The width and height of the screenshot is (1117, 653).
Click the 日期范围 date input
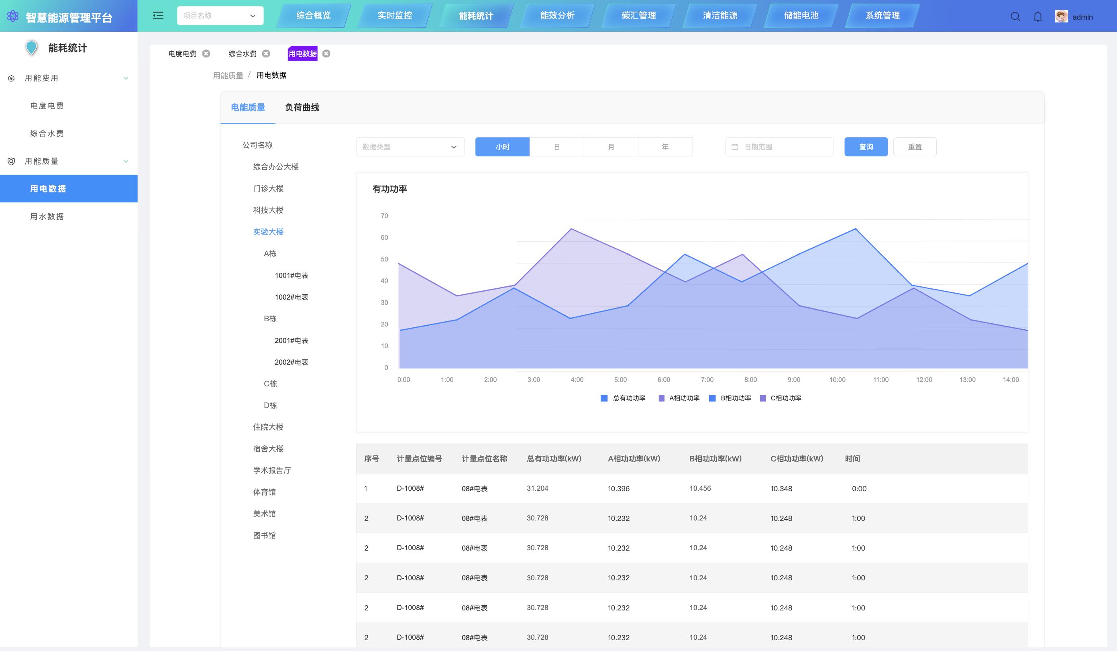(779, 147)
